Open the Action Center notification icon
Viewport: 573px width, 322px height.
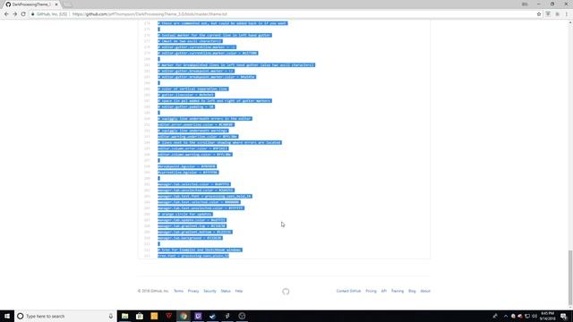[564, 316]
